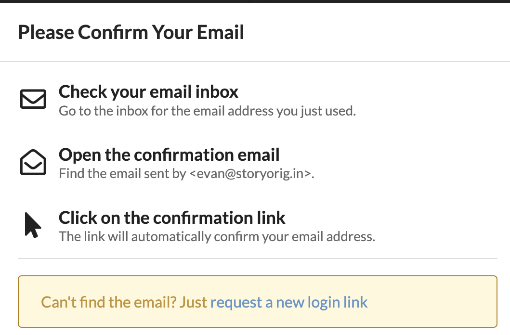Click the "Can't find the email?" text
Image resolution: width=510 pixels, height=335 pixels.
110,302
